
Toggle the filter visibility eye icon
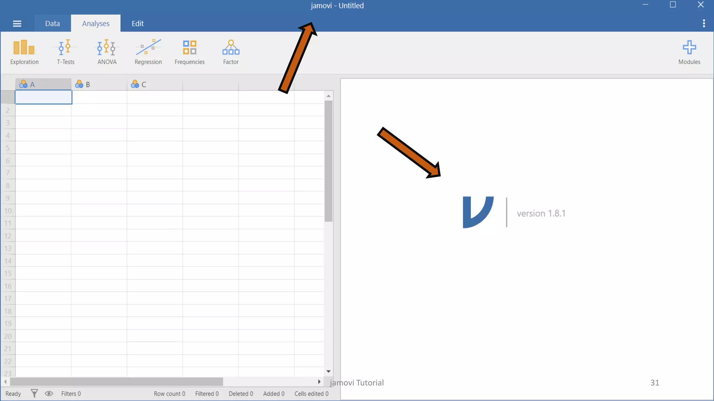pos(49,393)
